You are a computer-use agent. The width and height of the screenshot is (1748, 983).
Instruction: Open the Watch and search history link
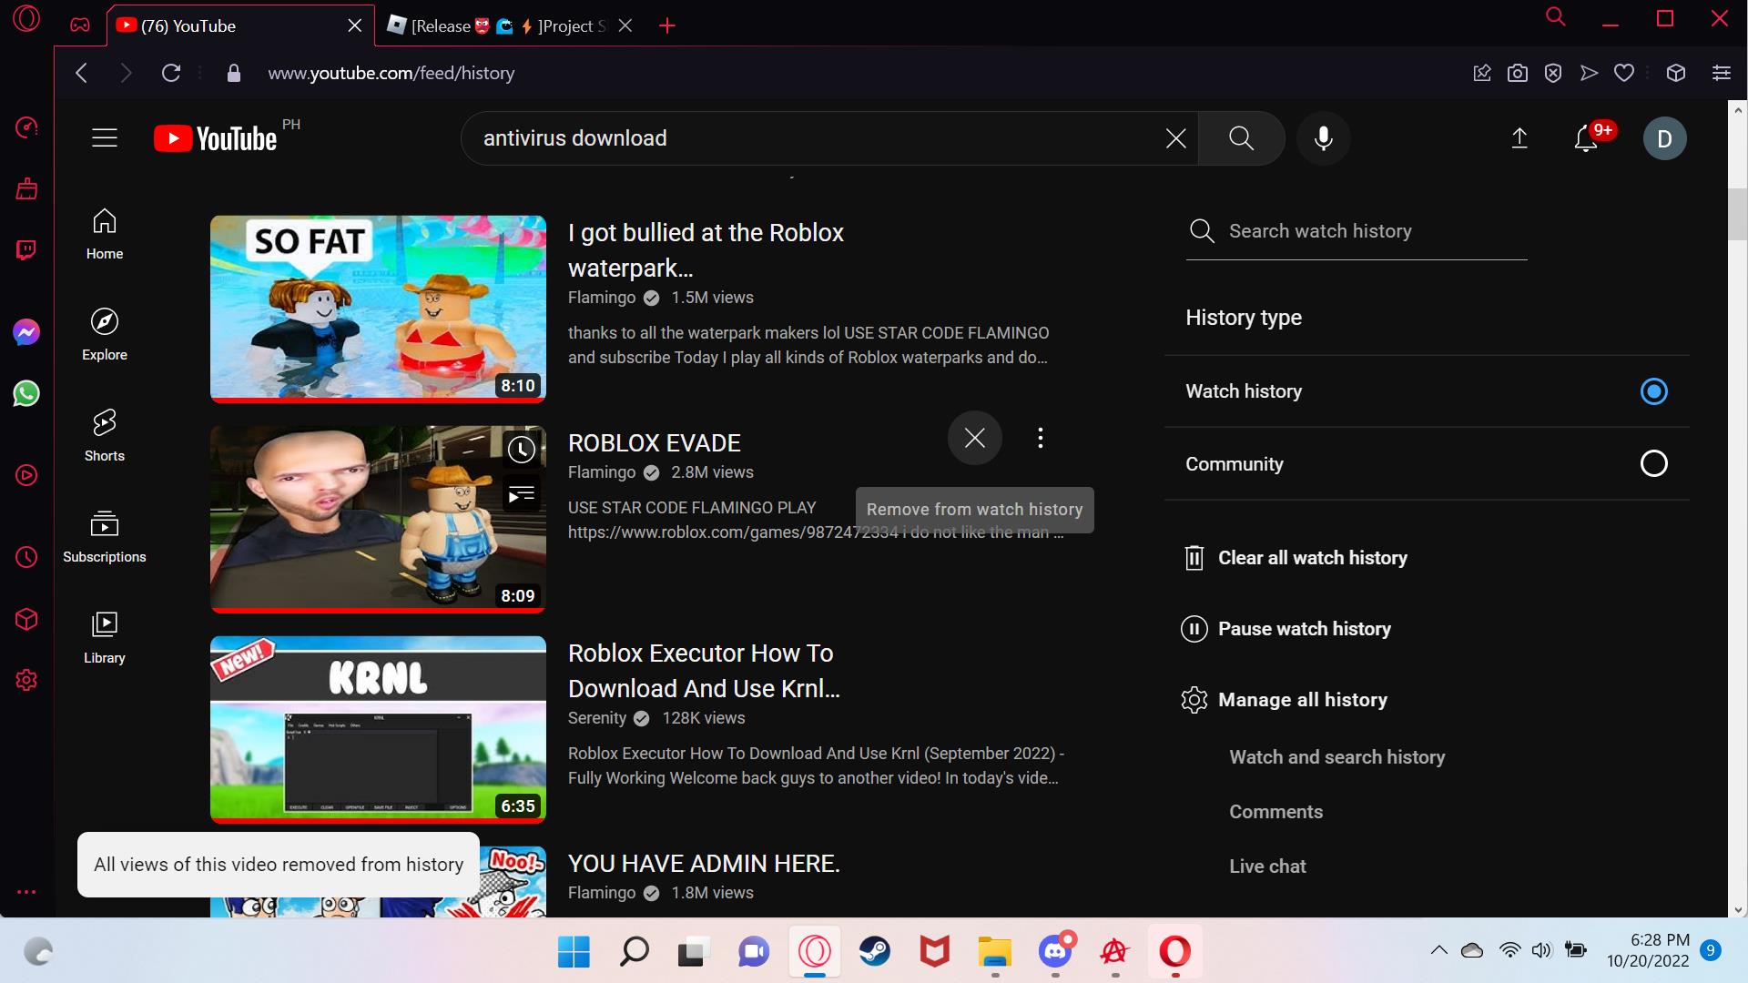click(x=1336, y=757)
